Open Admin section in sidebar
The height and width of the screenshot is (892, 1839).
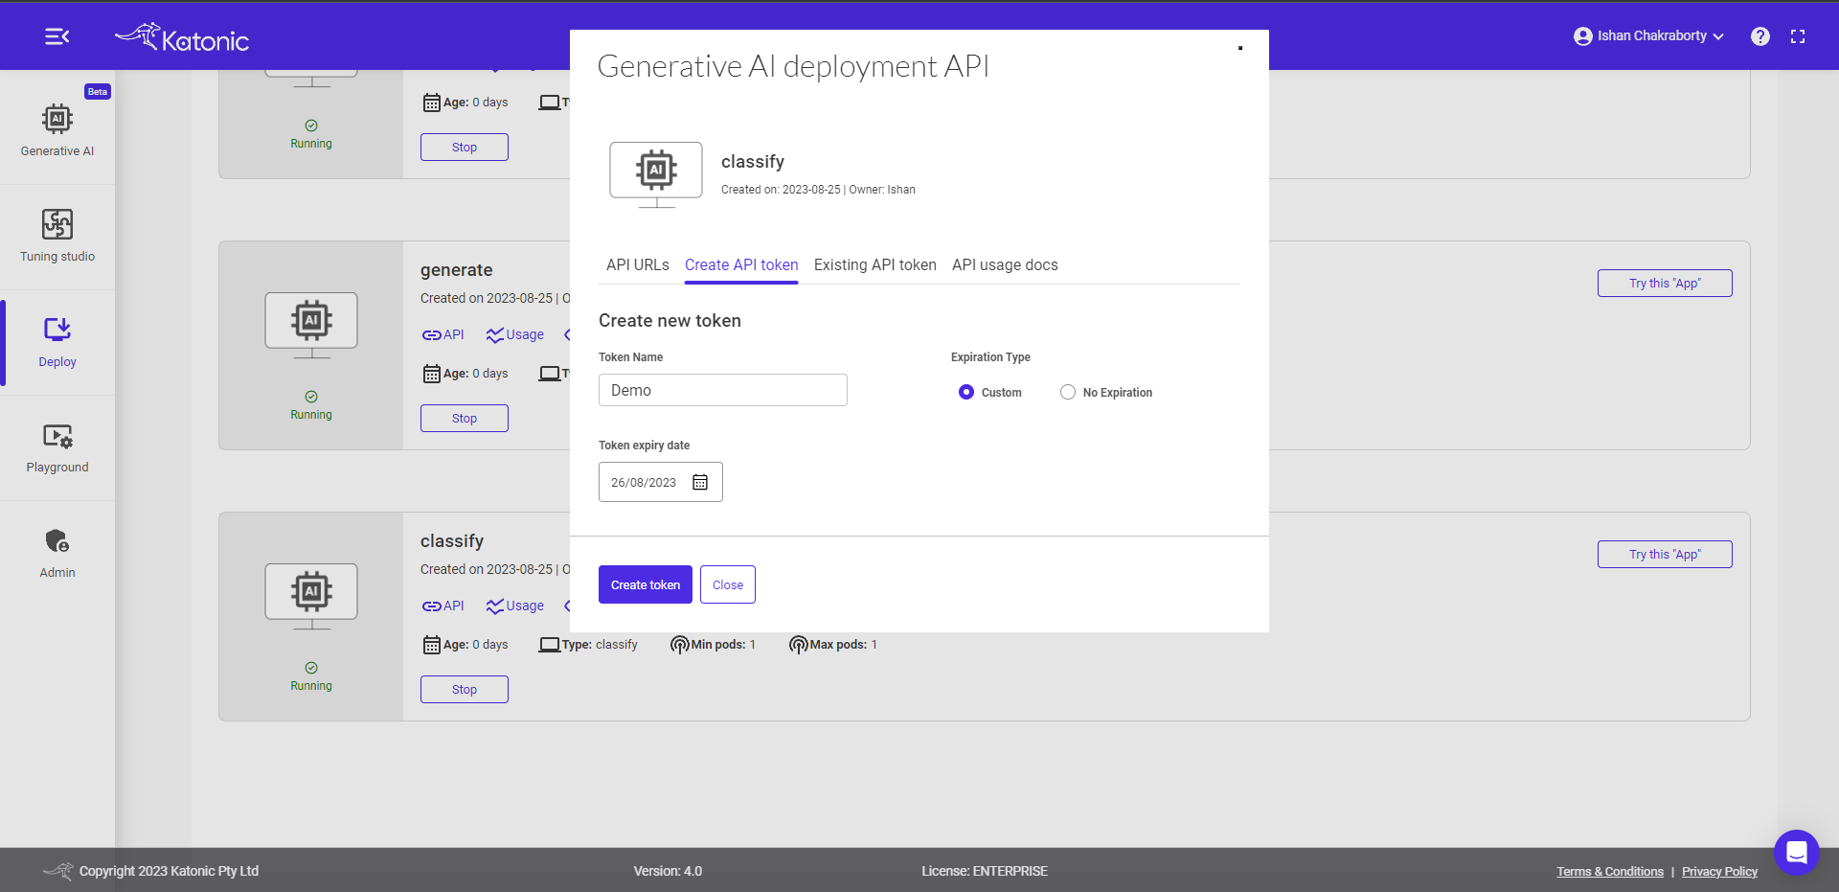pos(57,553)
